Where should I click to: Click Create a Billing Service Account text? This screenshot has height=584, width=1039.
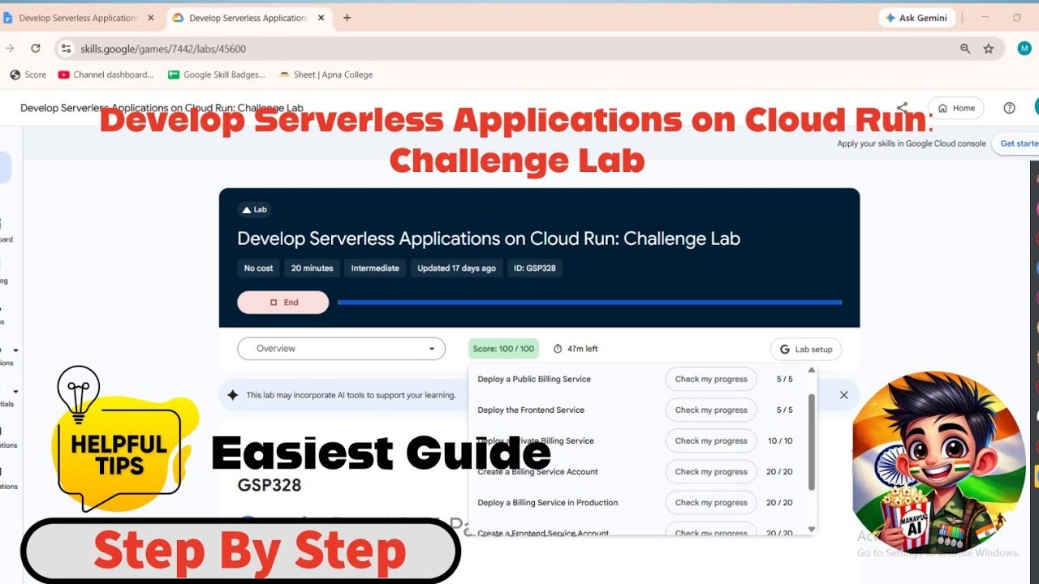tap(537, 471)
